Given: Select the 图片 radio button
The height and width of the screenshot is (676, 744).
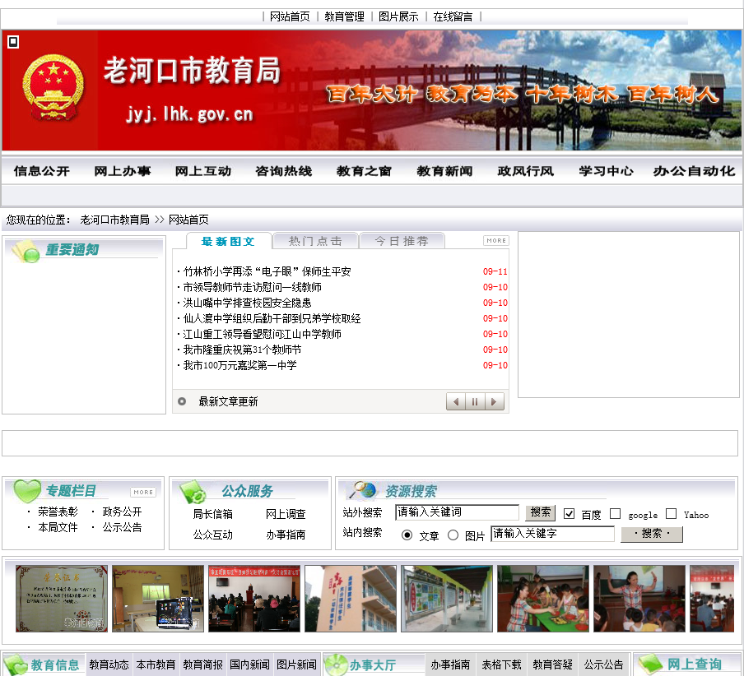Looking at the screenshot, I should pyautogui.click(x=453, y=535).
